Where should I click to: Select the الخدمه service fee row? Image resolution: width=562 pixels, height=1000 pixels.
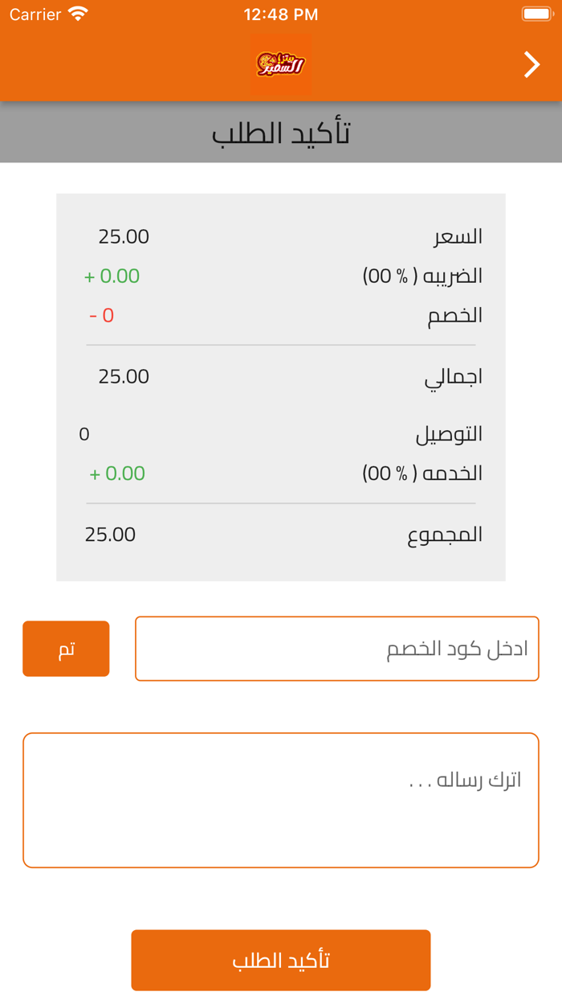pos(280,473)
